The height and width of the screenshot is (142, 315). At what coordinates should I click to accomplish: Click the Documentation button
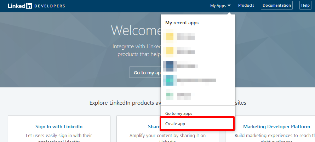[x=277, y=5]
